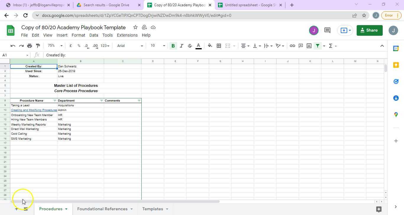404x215 pixels.
Task: Toggle bold formatting
Action: pyautogui.click(x=173, y=45)
